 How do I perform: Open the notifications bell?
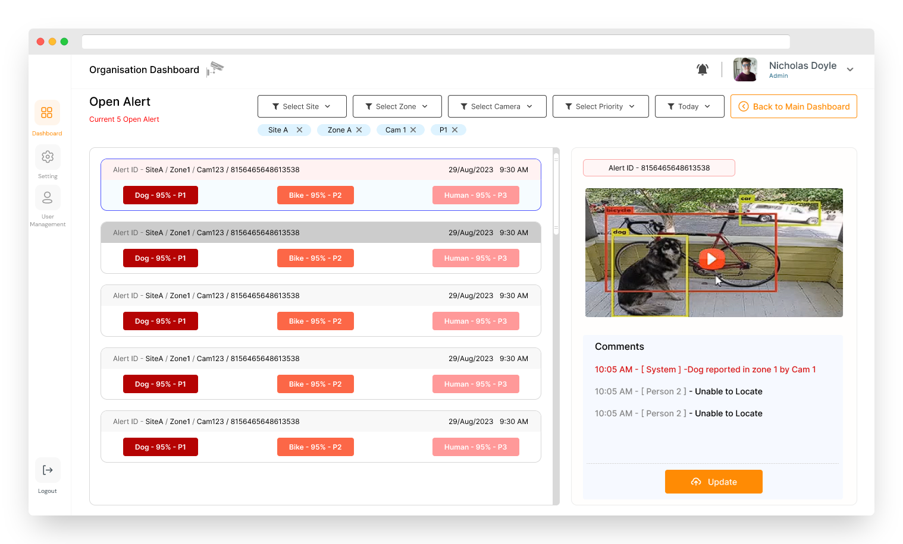point(703,69)
